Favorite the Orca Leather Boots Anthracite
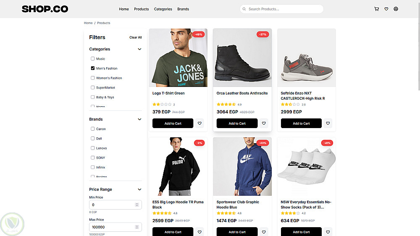 264,123
